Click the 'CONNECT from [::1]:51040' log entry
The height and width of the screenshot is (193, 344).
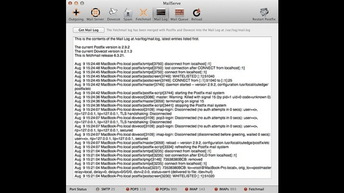(x=153, y=80)
